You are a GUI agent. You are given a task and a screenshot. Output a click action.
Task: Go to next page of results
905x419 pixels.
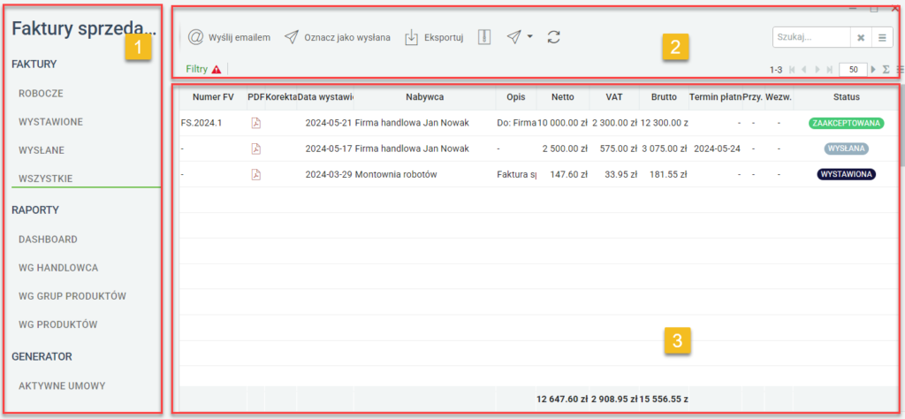pos(818,69)
